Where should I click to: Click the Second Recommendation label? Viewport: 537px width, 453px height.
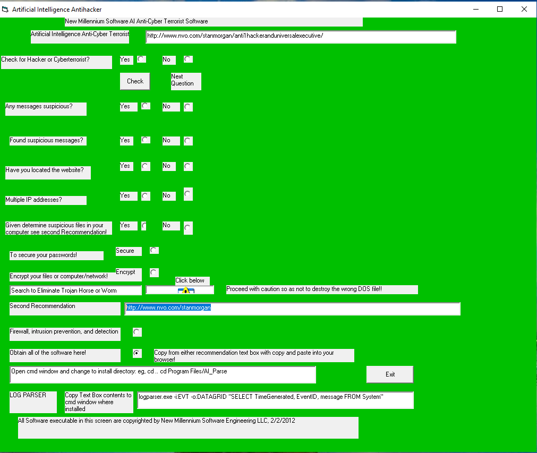(x=65, y=309)
